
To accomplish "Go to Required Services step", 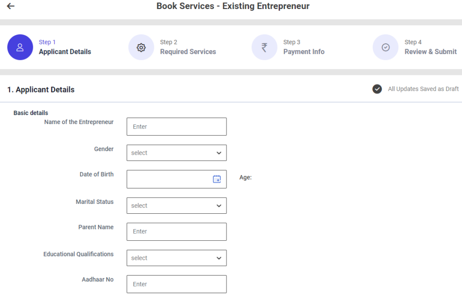I will tap(188, 52).
